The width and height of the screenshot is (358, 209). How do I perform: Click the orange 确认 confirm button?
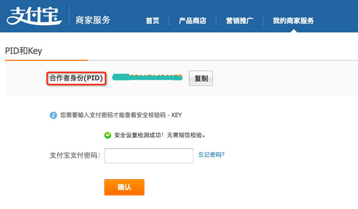pos(124,187)
